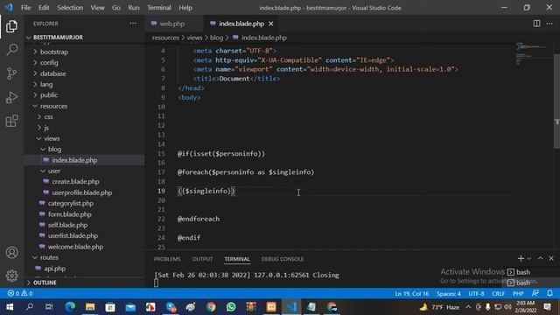
Task: Open the notifications bell in status bar
Action: tap(549, 293)
